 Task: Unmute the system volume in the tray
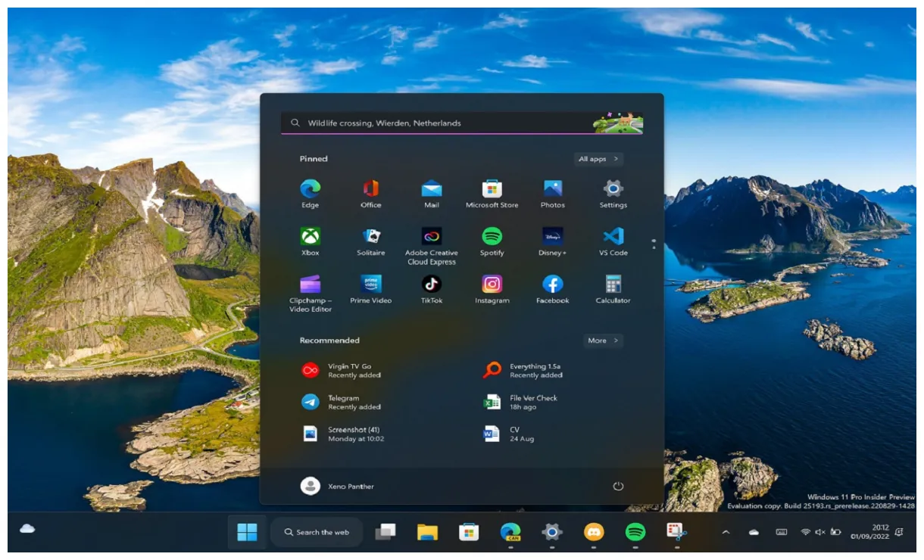click(x=819, y=532)
